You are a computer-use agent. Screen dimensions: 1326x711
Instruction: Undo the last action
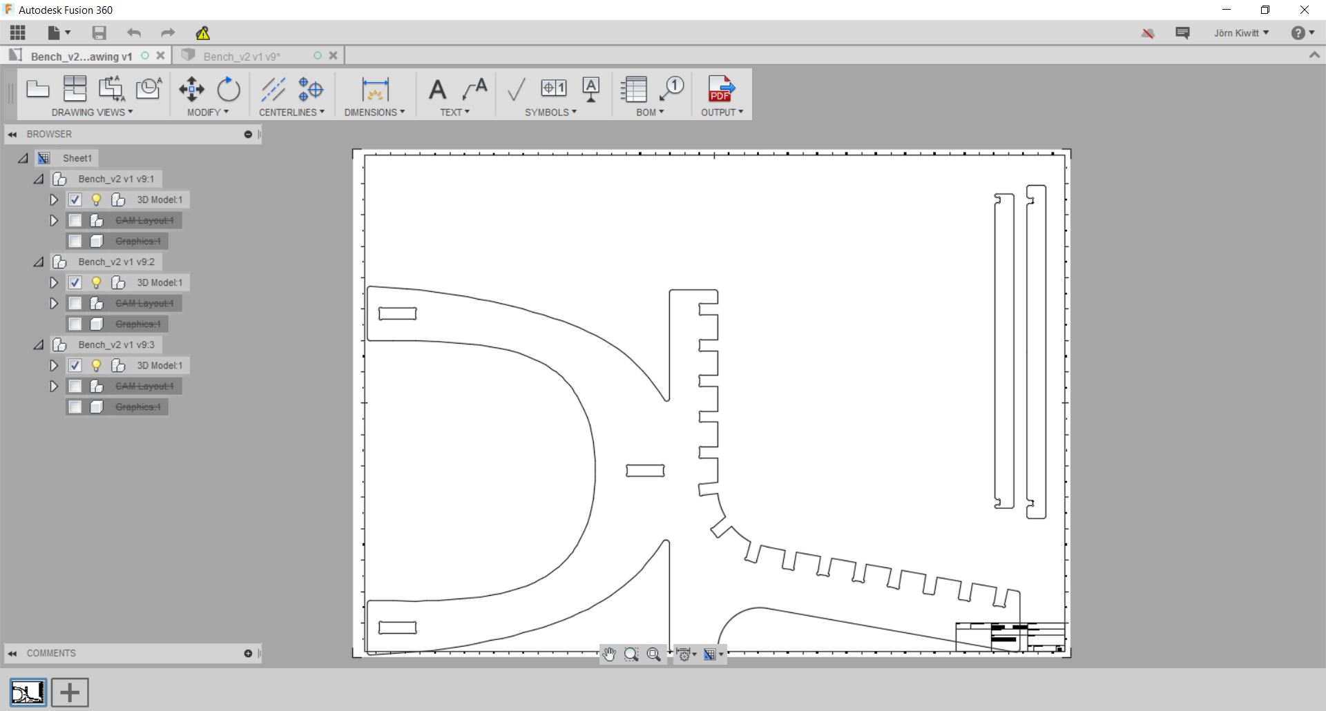point(134,32)
